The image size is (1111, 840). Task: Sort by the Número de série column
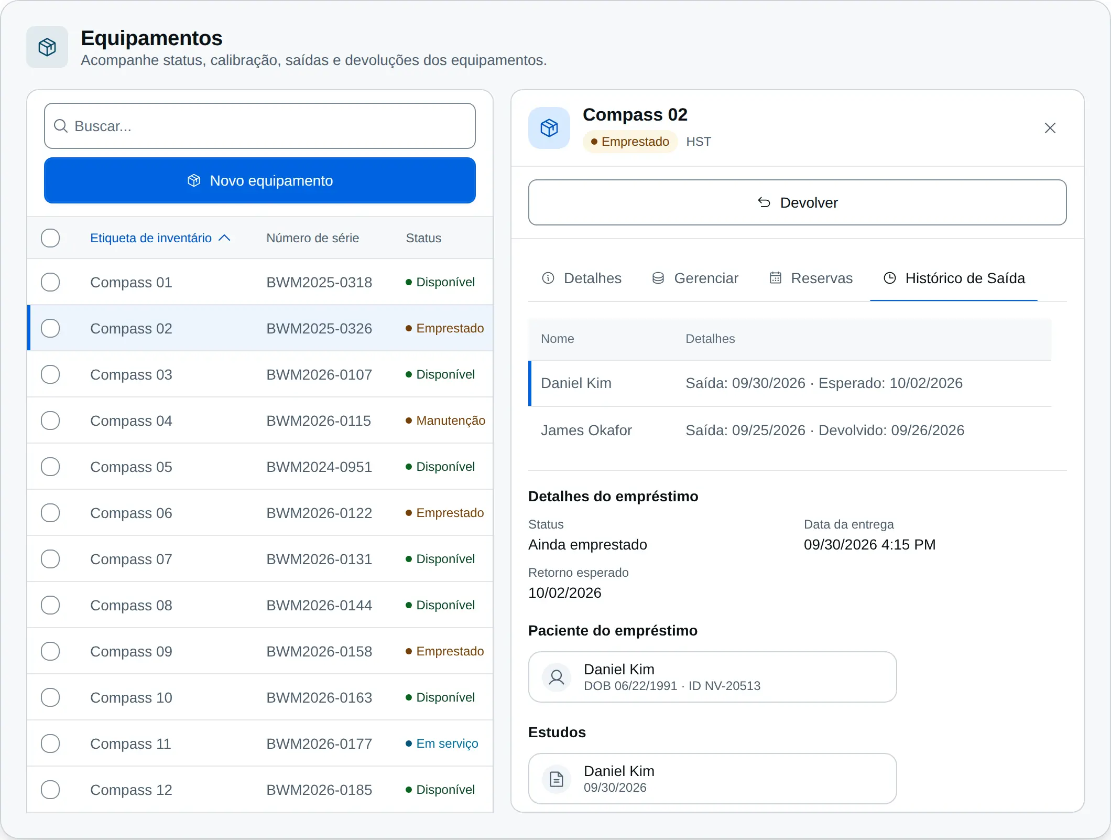click(x=312, y=238)
